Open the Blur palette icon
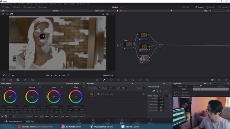230x129 pixels. click(x=126, y=80)
